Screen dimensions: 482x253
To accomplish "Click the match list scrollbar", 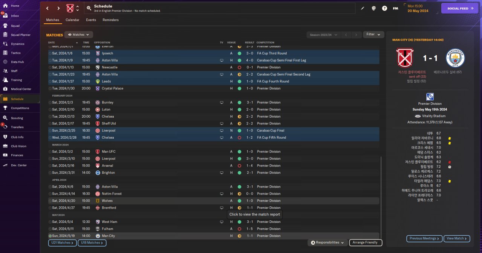I will tap(381, 197).
